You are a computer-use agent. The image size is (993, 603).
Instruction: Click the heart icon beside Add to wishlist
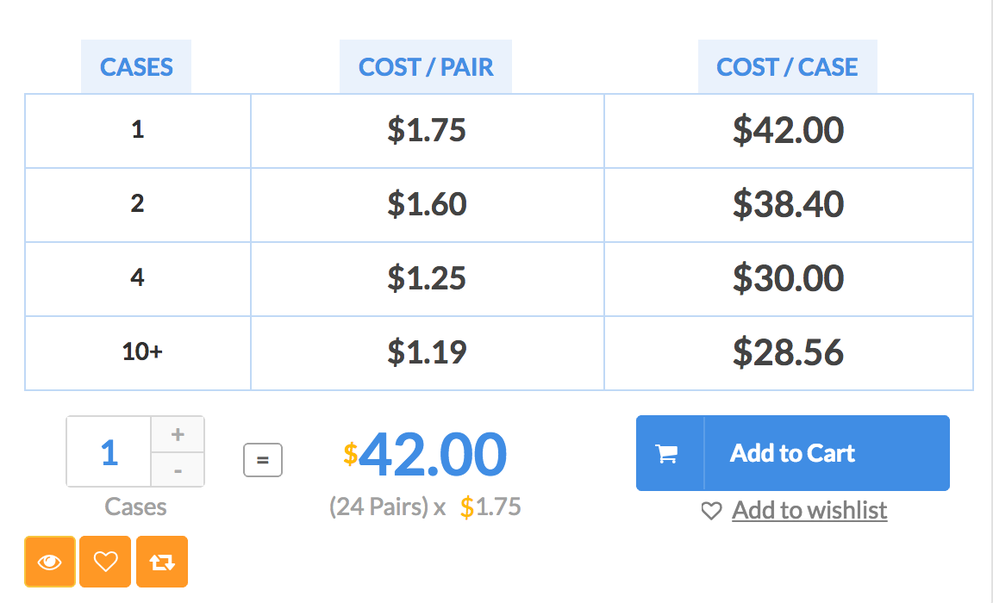712,511
